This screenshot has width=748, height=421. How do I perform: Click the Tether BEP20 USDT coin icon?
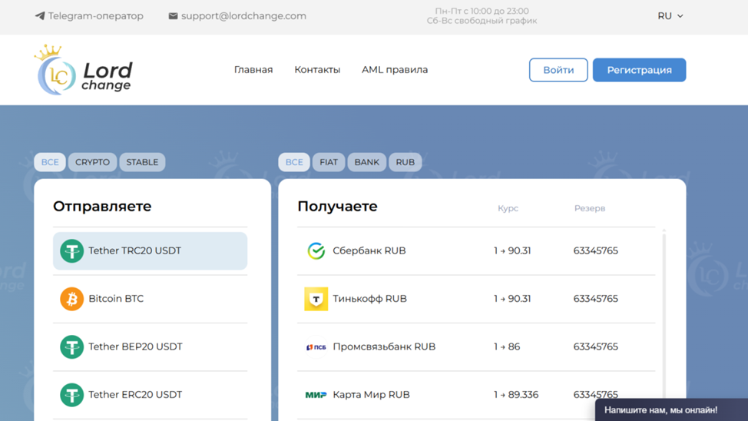(x=71, y=347)
